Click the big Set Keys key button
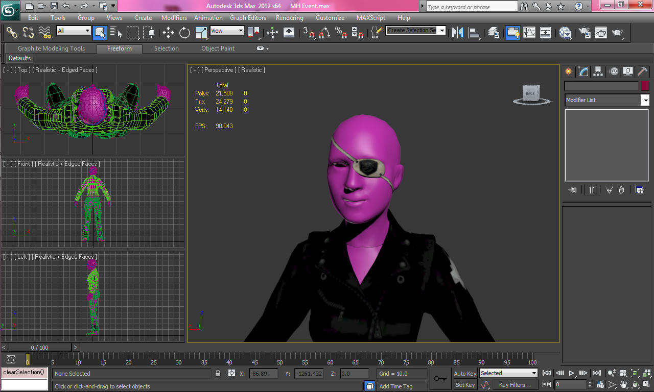 (x=440, y=379)
